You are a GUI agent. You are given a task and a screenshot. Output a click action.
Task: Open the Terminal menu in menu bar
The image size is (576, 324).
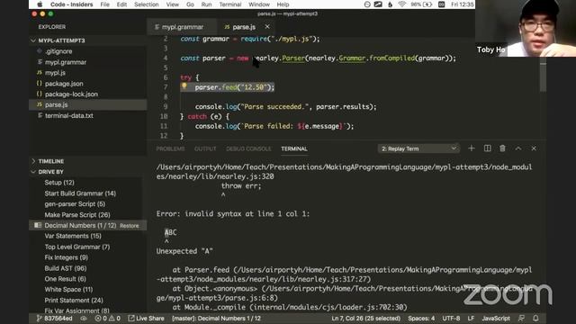tap(230, 4)
